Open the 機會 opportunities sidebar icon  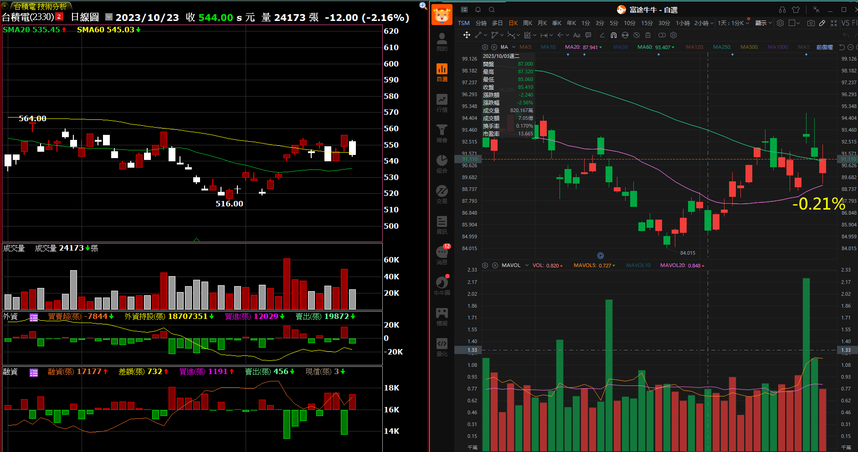click(442, 133)
